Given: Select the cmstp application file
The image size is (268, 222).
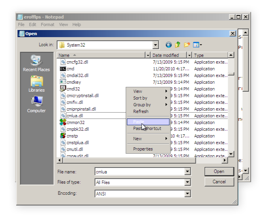Looking at the screenshot, I should click(72, 136).
